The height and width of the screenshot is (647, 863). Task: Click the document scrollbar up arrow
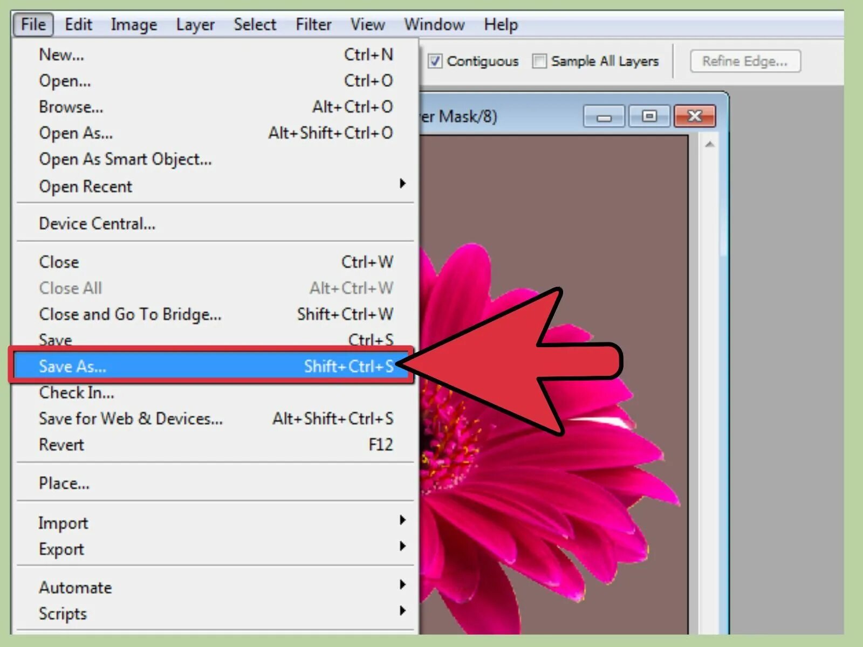coord(710,144)
